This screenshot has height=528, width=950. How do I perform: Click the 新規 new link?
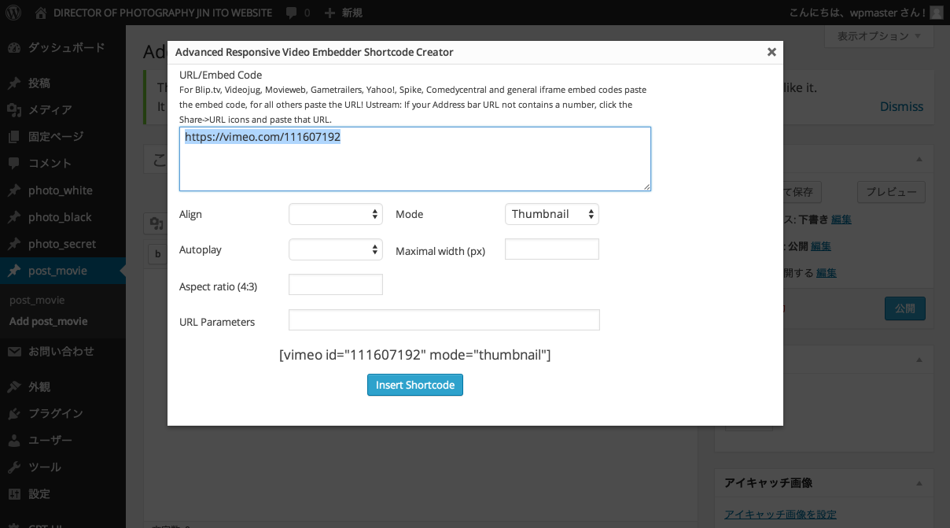352,13
